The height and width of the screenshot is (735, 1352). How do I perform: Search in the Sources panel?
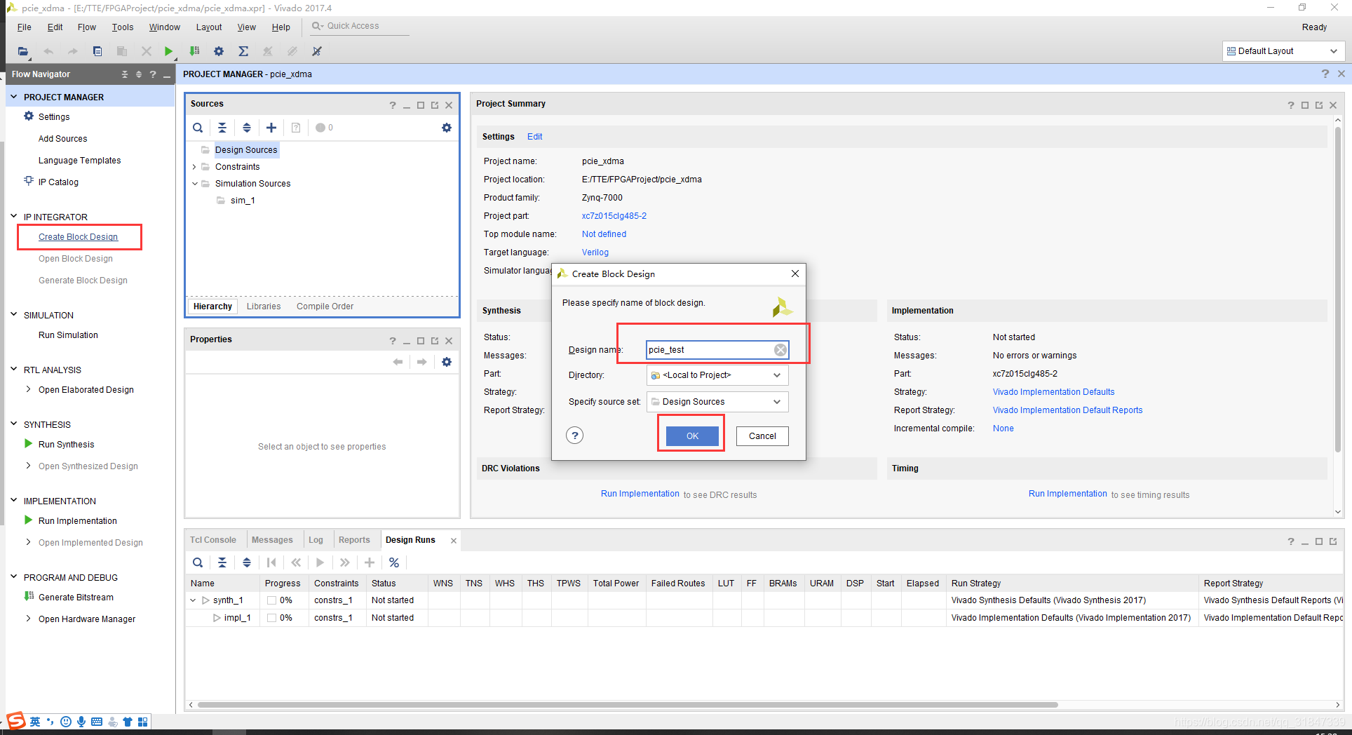click(198, 128)
